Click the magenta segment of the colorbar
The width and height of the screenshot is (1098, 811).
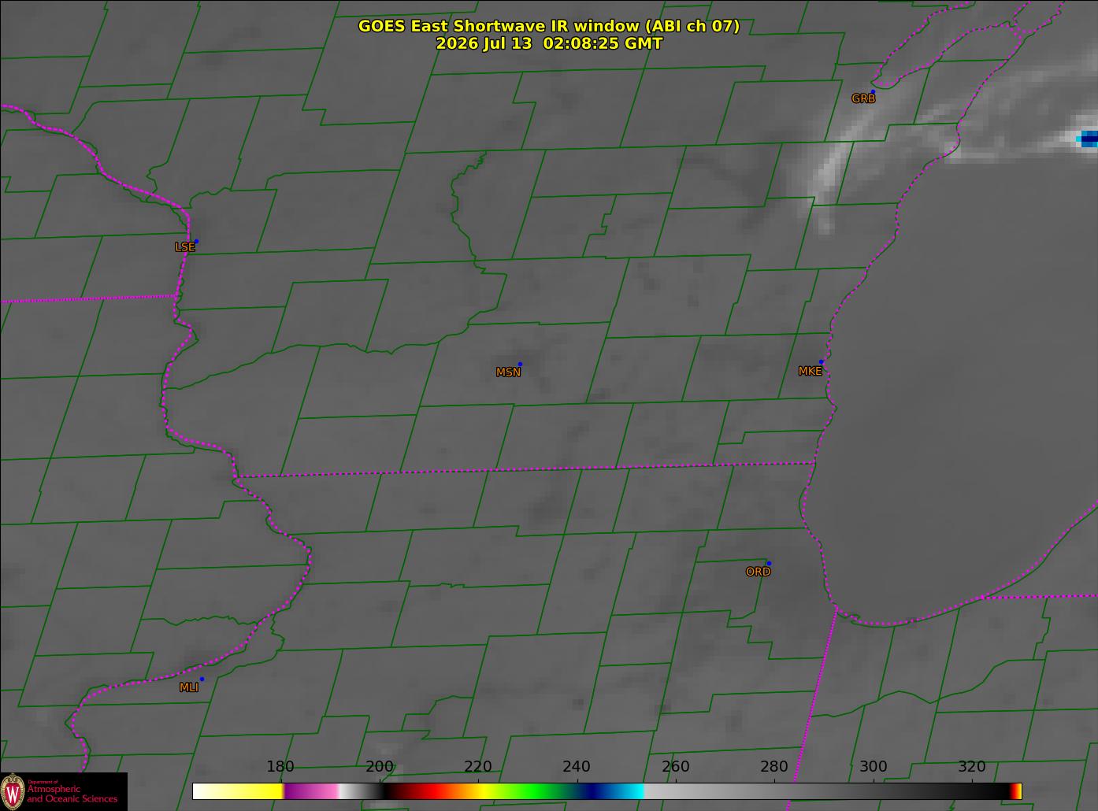click(311, 791)
